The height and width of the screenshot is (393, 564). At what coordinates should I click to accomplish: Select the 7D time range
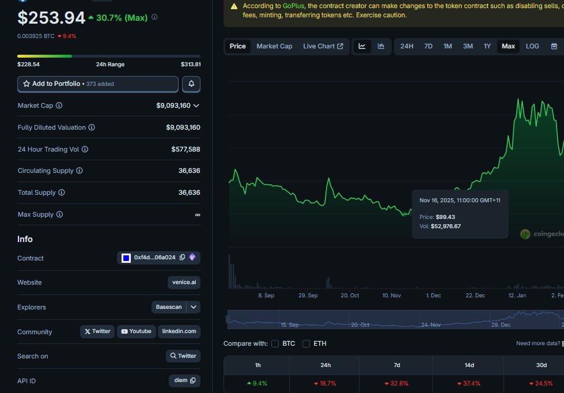[x=428, y=46]
